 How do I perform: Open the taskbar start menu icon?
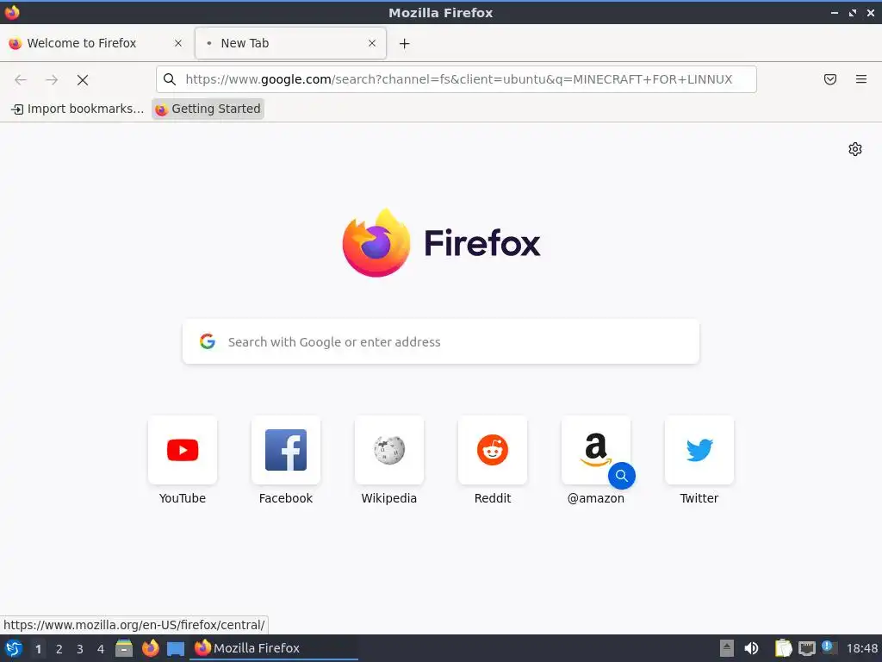pyautogui.click(x=13, y=648)
